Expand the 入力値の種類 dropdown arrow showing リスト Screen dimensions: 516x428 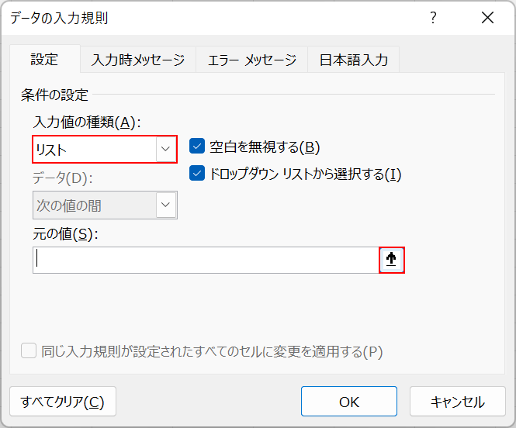165,150
